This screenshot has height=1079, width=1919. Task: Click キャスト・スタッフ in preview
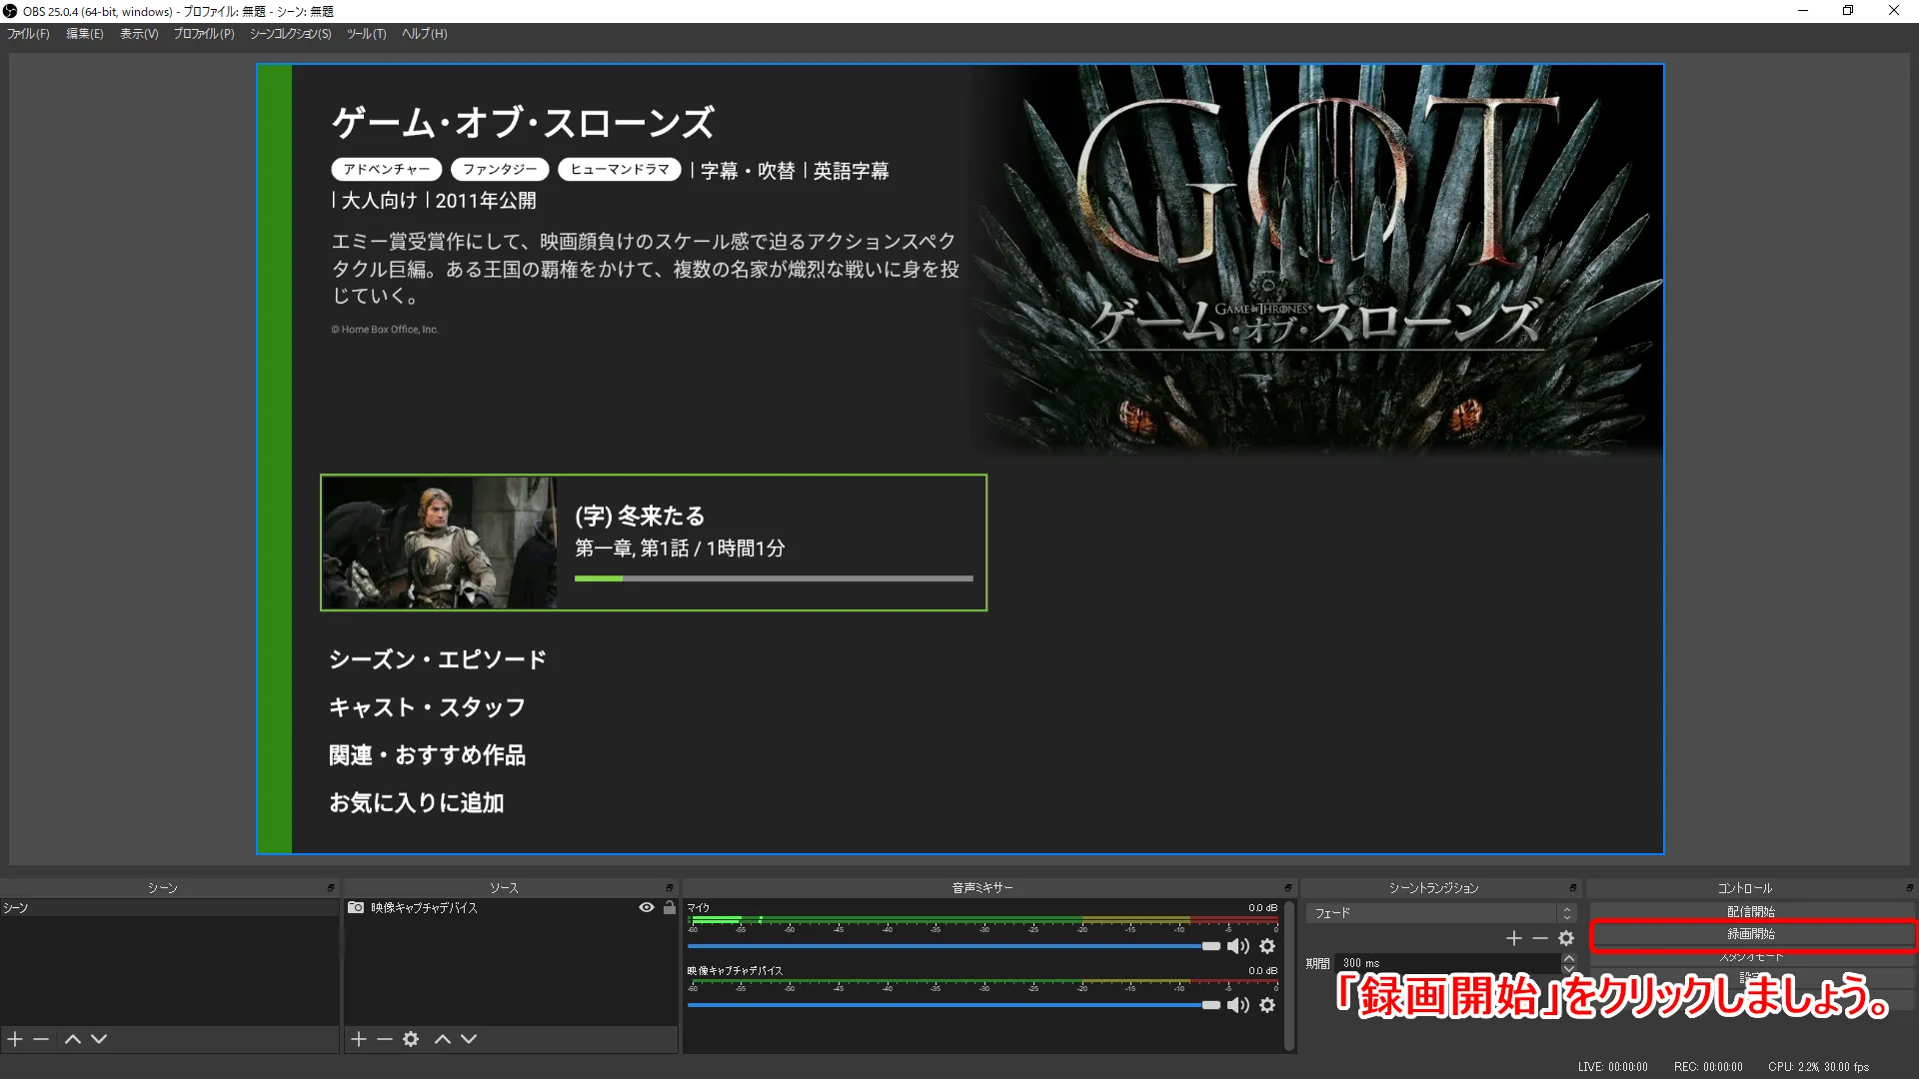point(427,707)
